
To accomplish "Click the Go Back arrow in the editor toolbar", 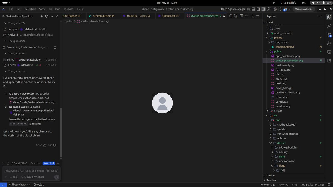I will point(247,16).
